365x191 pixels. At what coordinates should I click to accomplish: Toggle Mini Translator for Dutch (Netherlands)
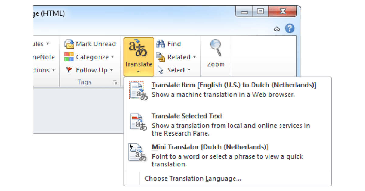point(228,156)
